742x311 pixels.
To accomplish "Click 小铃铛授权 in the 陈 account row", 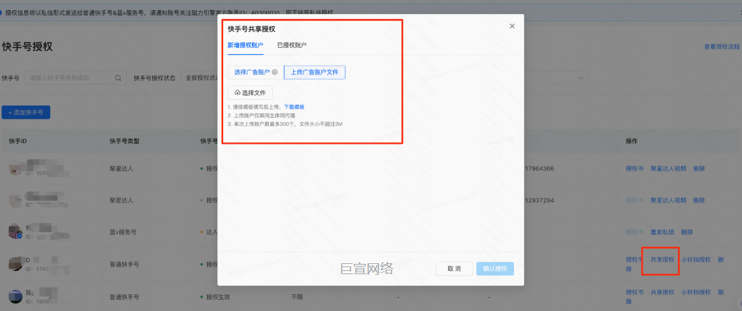I will click(695, 292).
